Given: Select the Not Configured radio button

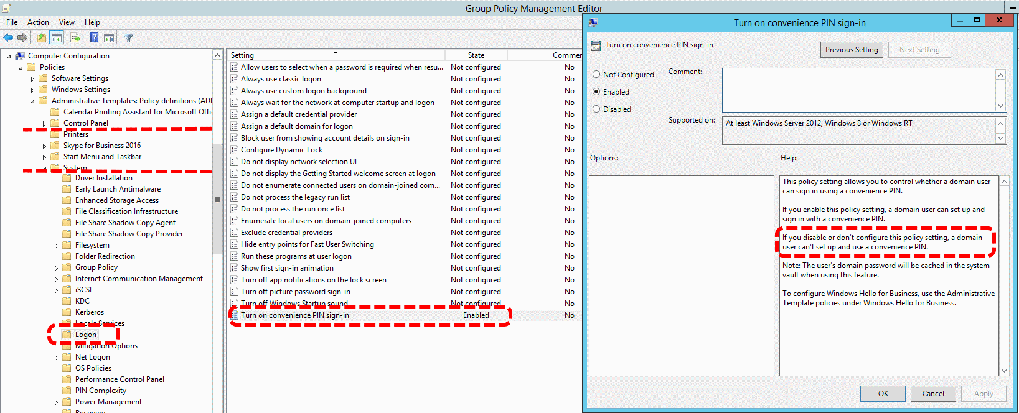Looking at the screenshot, I should click(596, 74).
